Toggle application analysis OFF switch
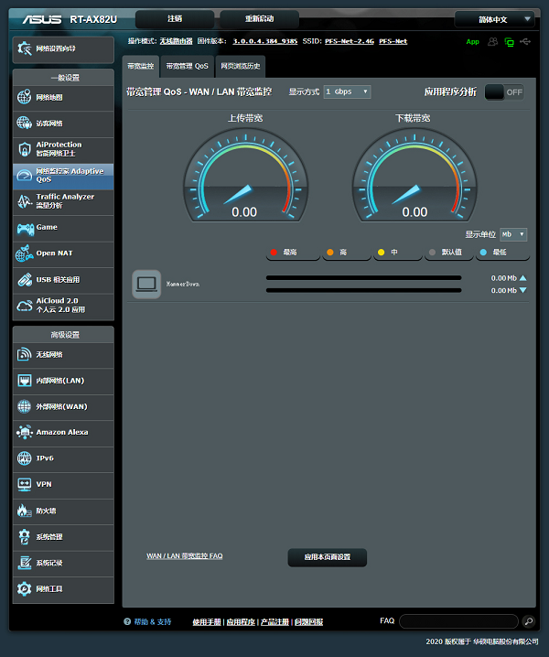The height and width of the screenshot is (657, 549). click(x=504, y=92)
